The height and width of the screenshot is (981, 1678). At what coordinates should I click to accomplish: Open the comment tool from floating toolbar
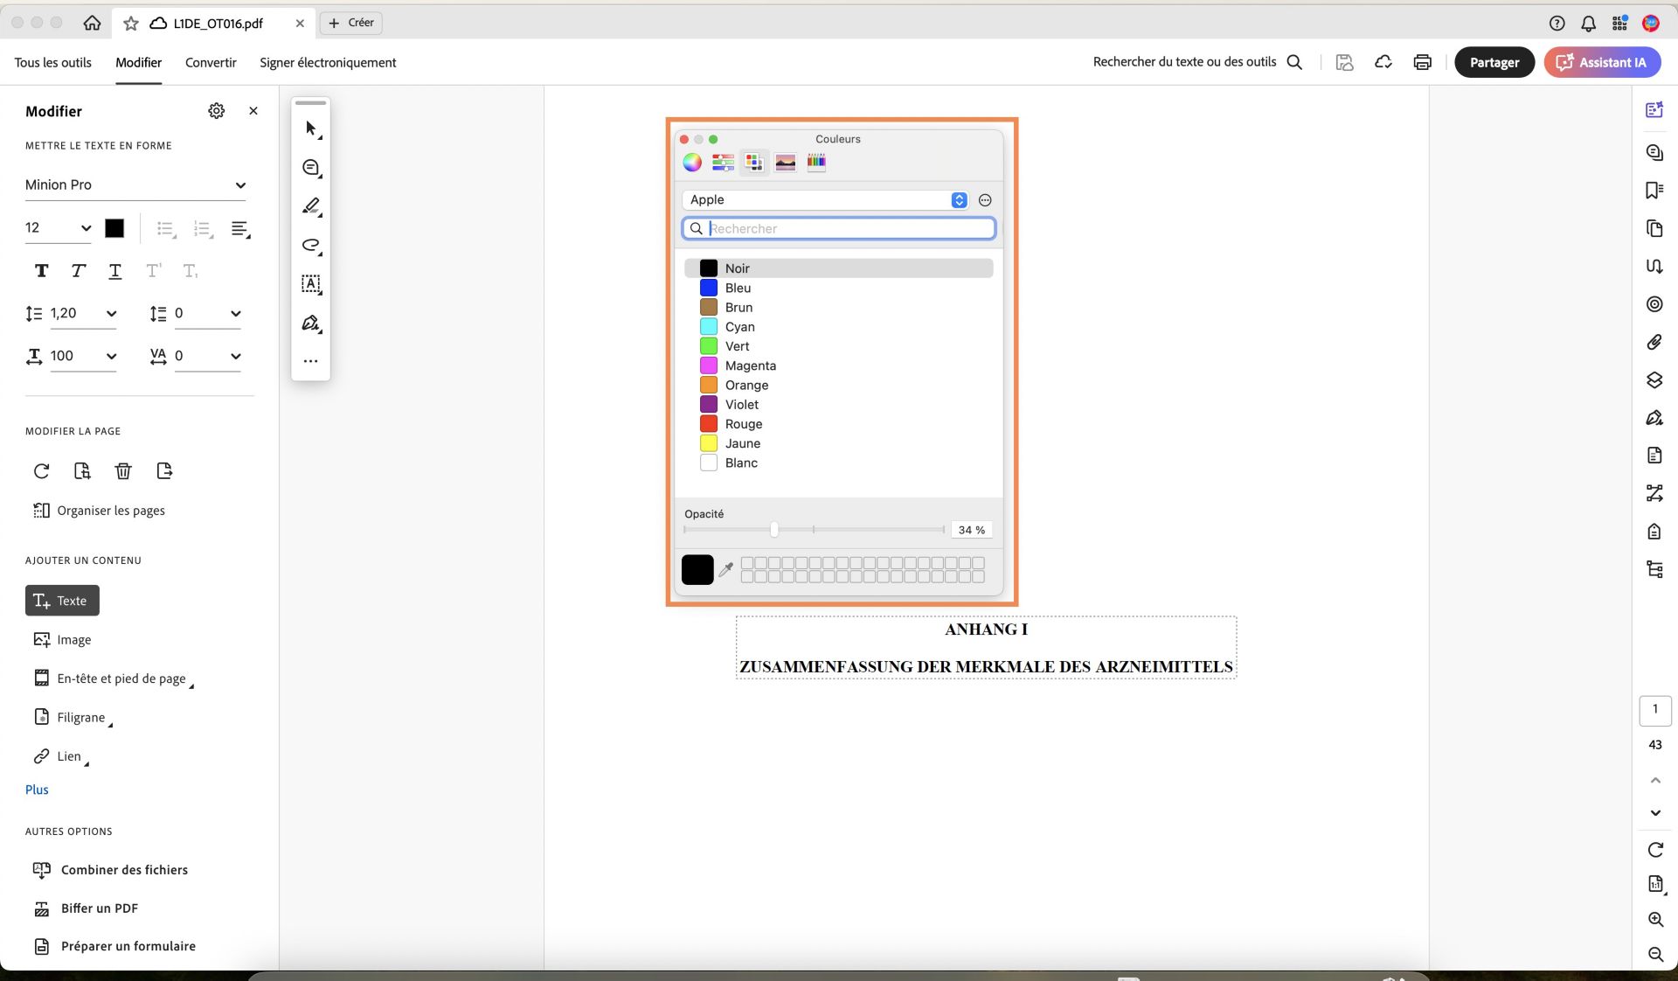click(x=310, y=167)
